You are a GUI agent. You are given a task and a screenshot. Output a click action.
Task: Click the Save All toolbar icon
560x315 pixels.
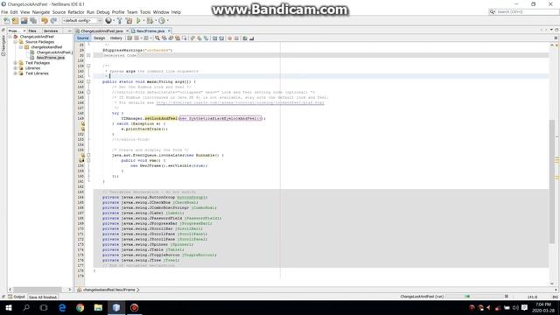pos(33,21)
